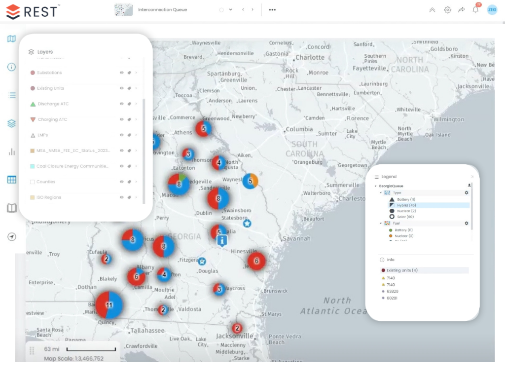Click the compass navigation sidebar icon

(x=12, y=237)
